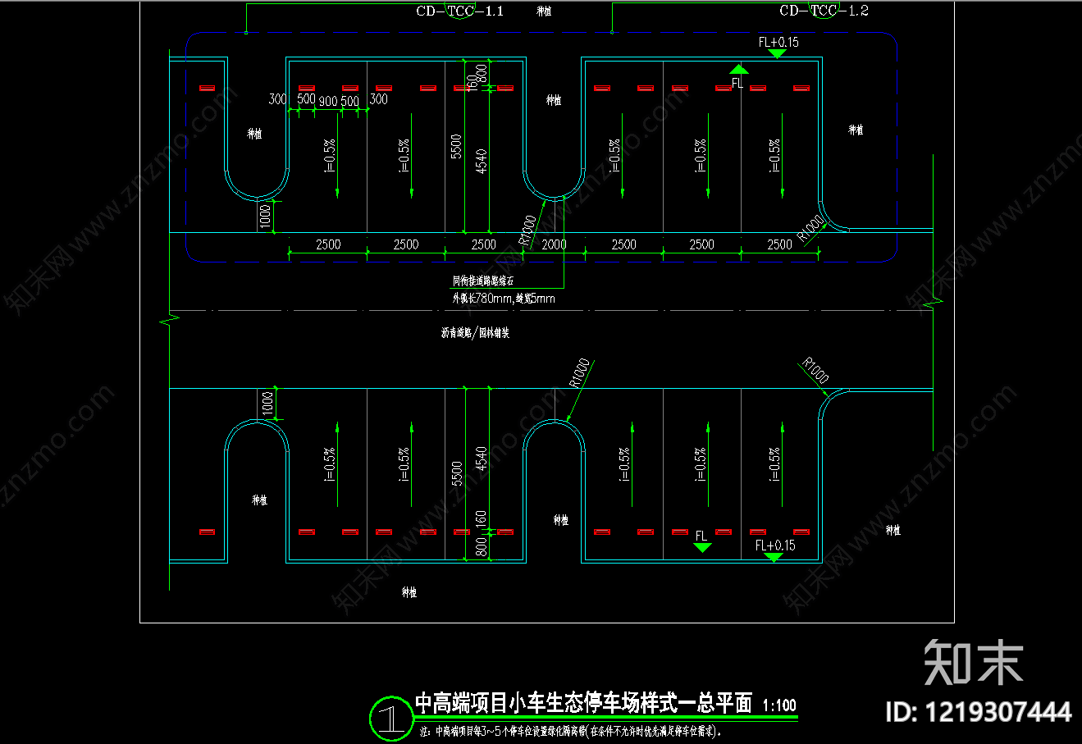Select the CD-TCC-1.1 section label
Viewport: 1082px width, 744px height.
459,11
